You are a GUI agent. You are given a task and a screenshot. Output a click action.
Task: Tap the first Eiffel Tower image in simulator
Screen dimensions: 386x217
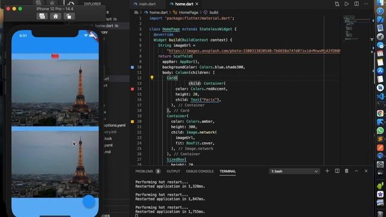pos(55,93)
